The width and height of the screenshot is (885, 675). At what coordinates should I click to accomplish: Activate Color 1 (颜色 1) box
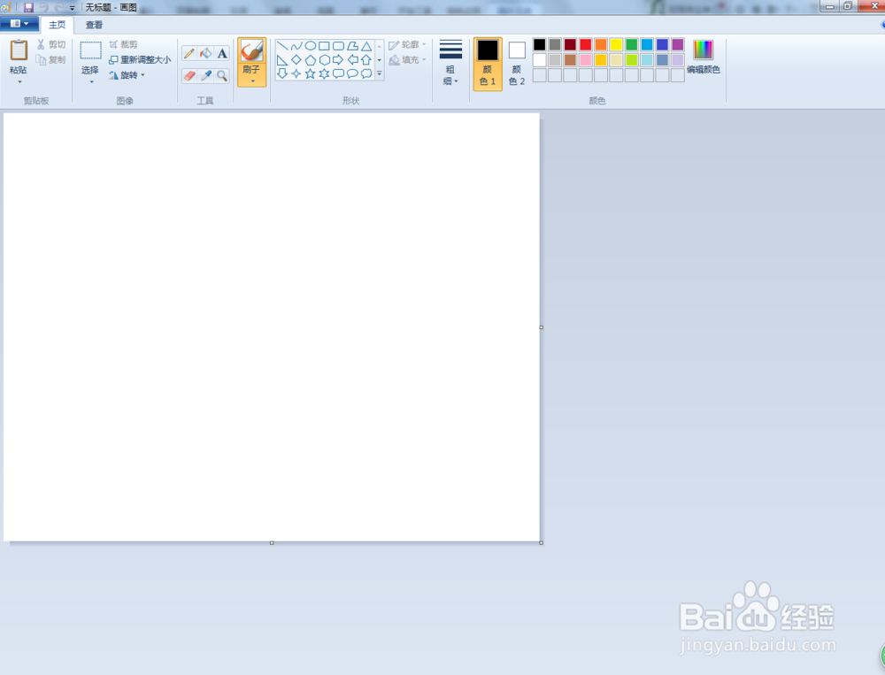(x=488, y=64)
